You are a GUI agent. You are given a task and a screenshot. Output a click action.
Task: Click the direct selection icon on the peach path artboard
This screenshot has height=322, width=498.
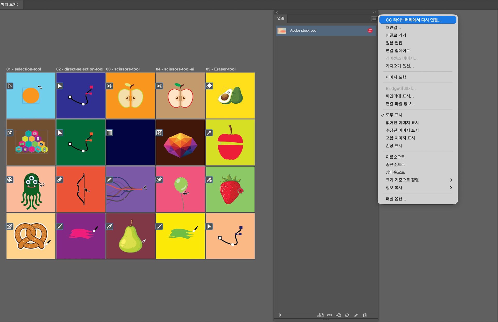tap(209, 226)
